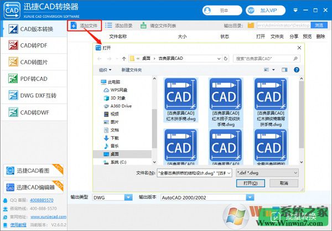Close the 打开 file dialog
The width and height of the screenshot is (332, 231).
pos(299,48)
